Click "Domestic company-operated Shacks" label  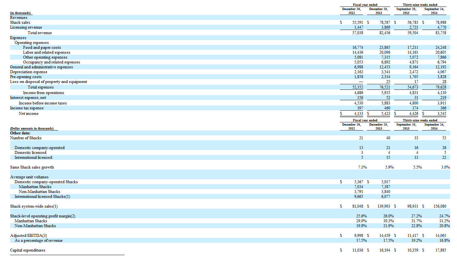tap(46, 182)
